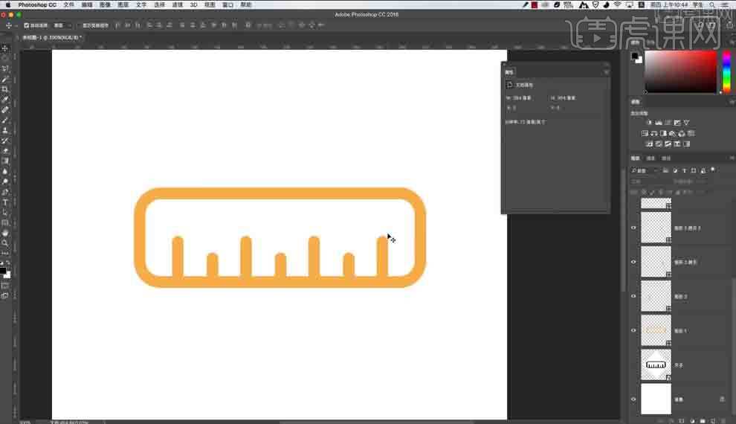The width and height of the screenshot is (736, 424).
Task: Add layer mask at Layers panel bottom
Action: [x=682, y=421]
